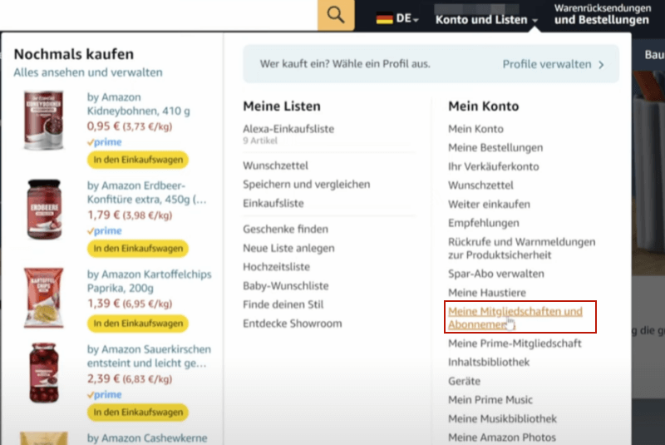
Task: Click the German flag language icon
Action: (384, 18)
